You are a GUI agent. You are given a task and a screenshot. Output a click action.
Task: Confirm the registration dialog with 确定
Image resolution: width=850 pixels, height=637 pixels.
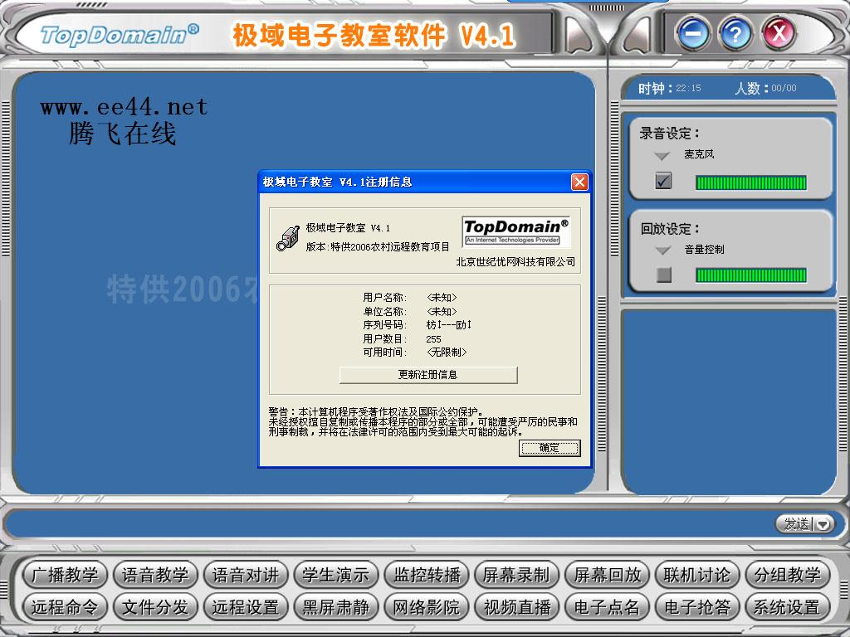coord(550,448)
